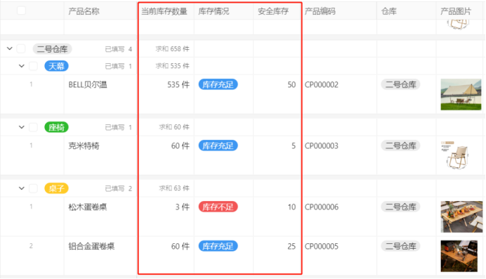Image resolution: width=486 pixels, height=279 pixels.
Task: Open the BELL贝尔温 tent product image
Action: click(x=461, y=95)
